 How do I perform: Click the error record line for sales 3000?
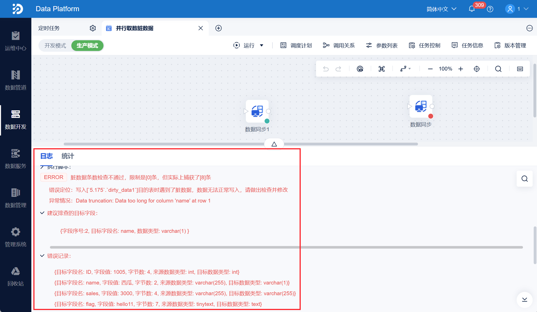click(175, 293)
